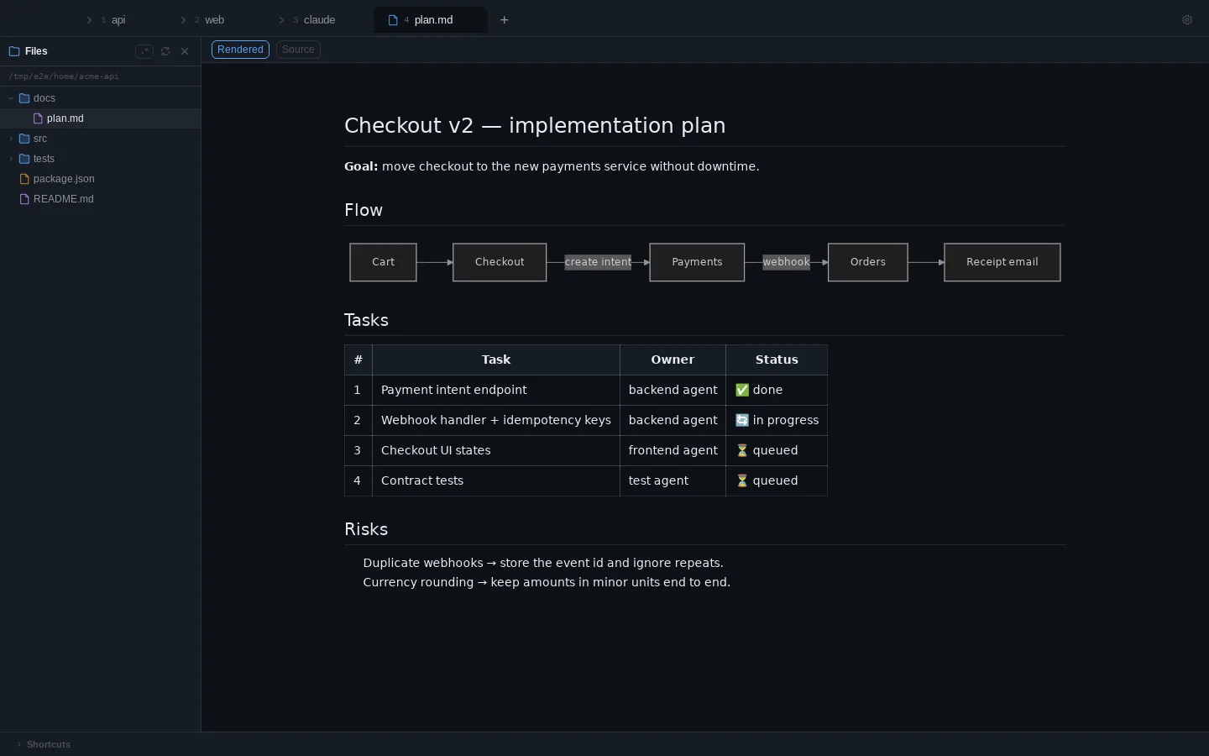This screenshot has height=756, width=1209.
Task: Open the settings gear icon in top bar
Action: pos(1187,20)
